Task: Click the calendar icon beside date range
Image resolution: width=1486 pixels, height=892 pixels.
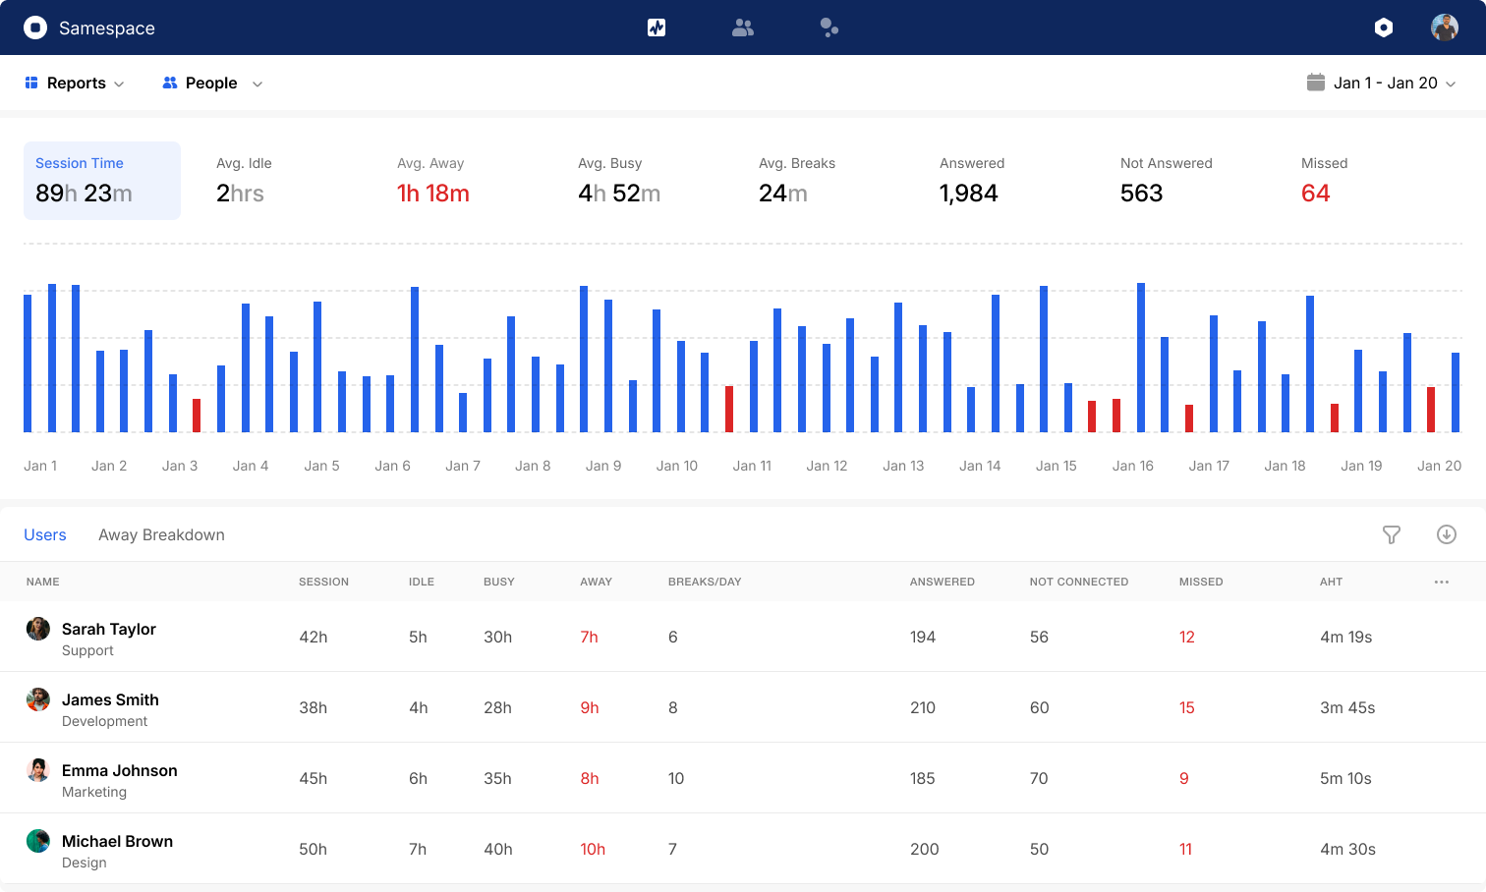Action: [x=1316, y=83]
